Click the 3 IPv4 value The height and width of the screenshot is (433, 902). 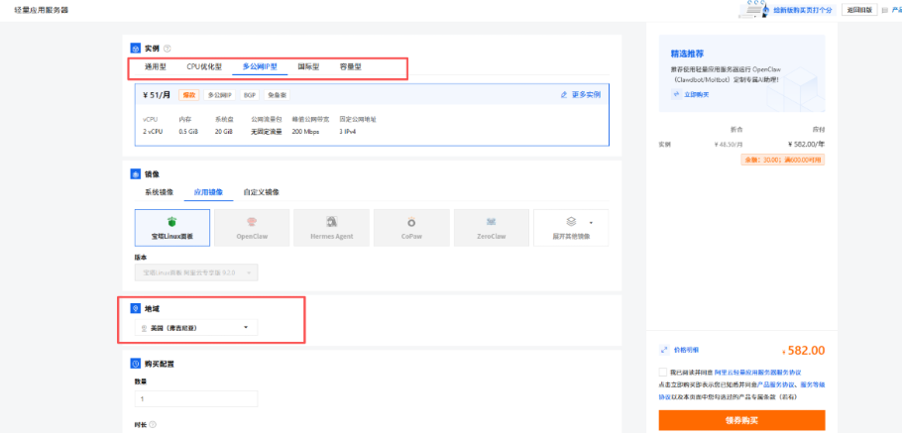point(349,132)
